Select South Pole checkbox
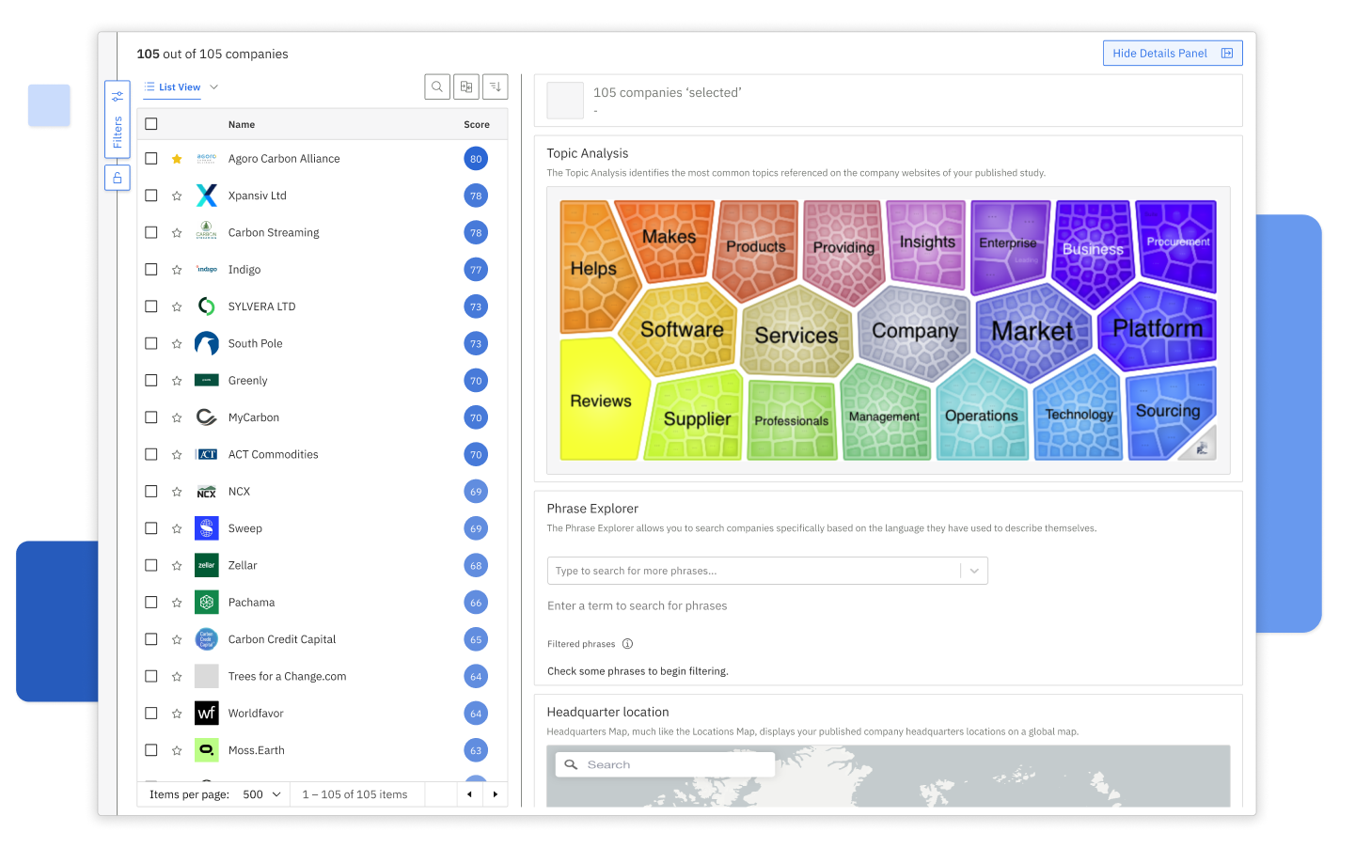 point(151,344)
